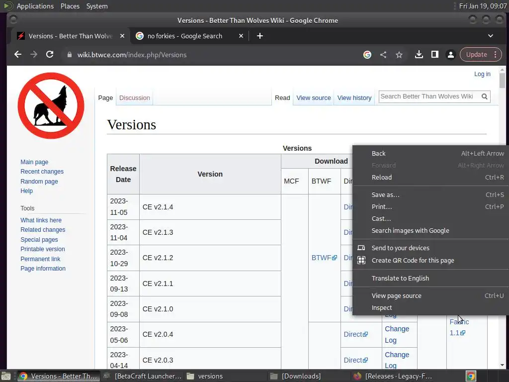Go to Main page sidebar link
The height and width of the screenshot is (382, 509).
point(34,162)
